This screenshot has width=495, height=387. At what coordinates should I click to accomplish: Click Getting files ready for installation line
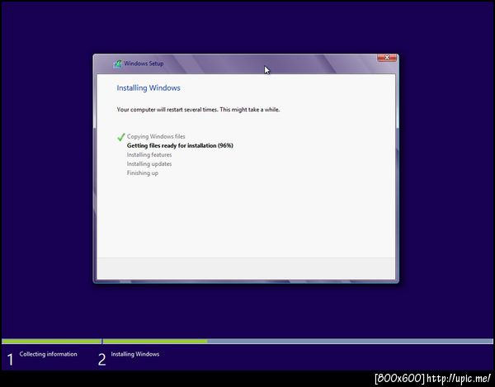180,145
